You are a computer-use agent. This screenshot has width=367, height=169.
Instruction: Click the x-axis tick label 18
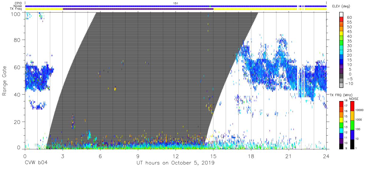(x=251, y=156)
